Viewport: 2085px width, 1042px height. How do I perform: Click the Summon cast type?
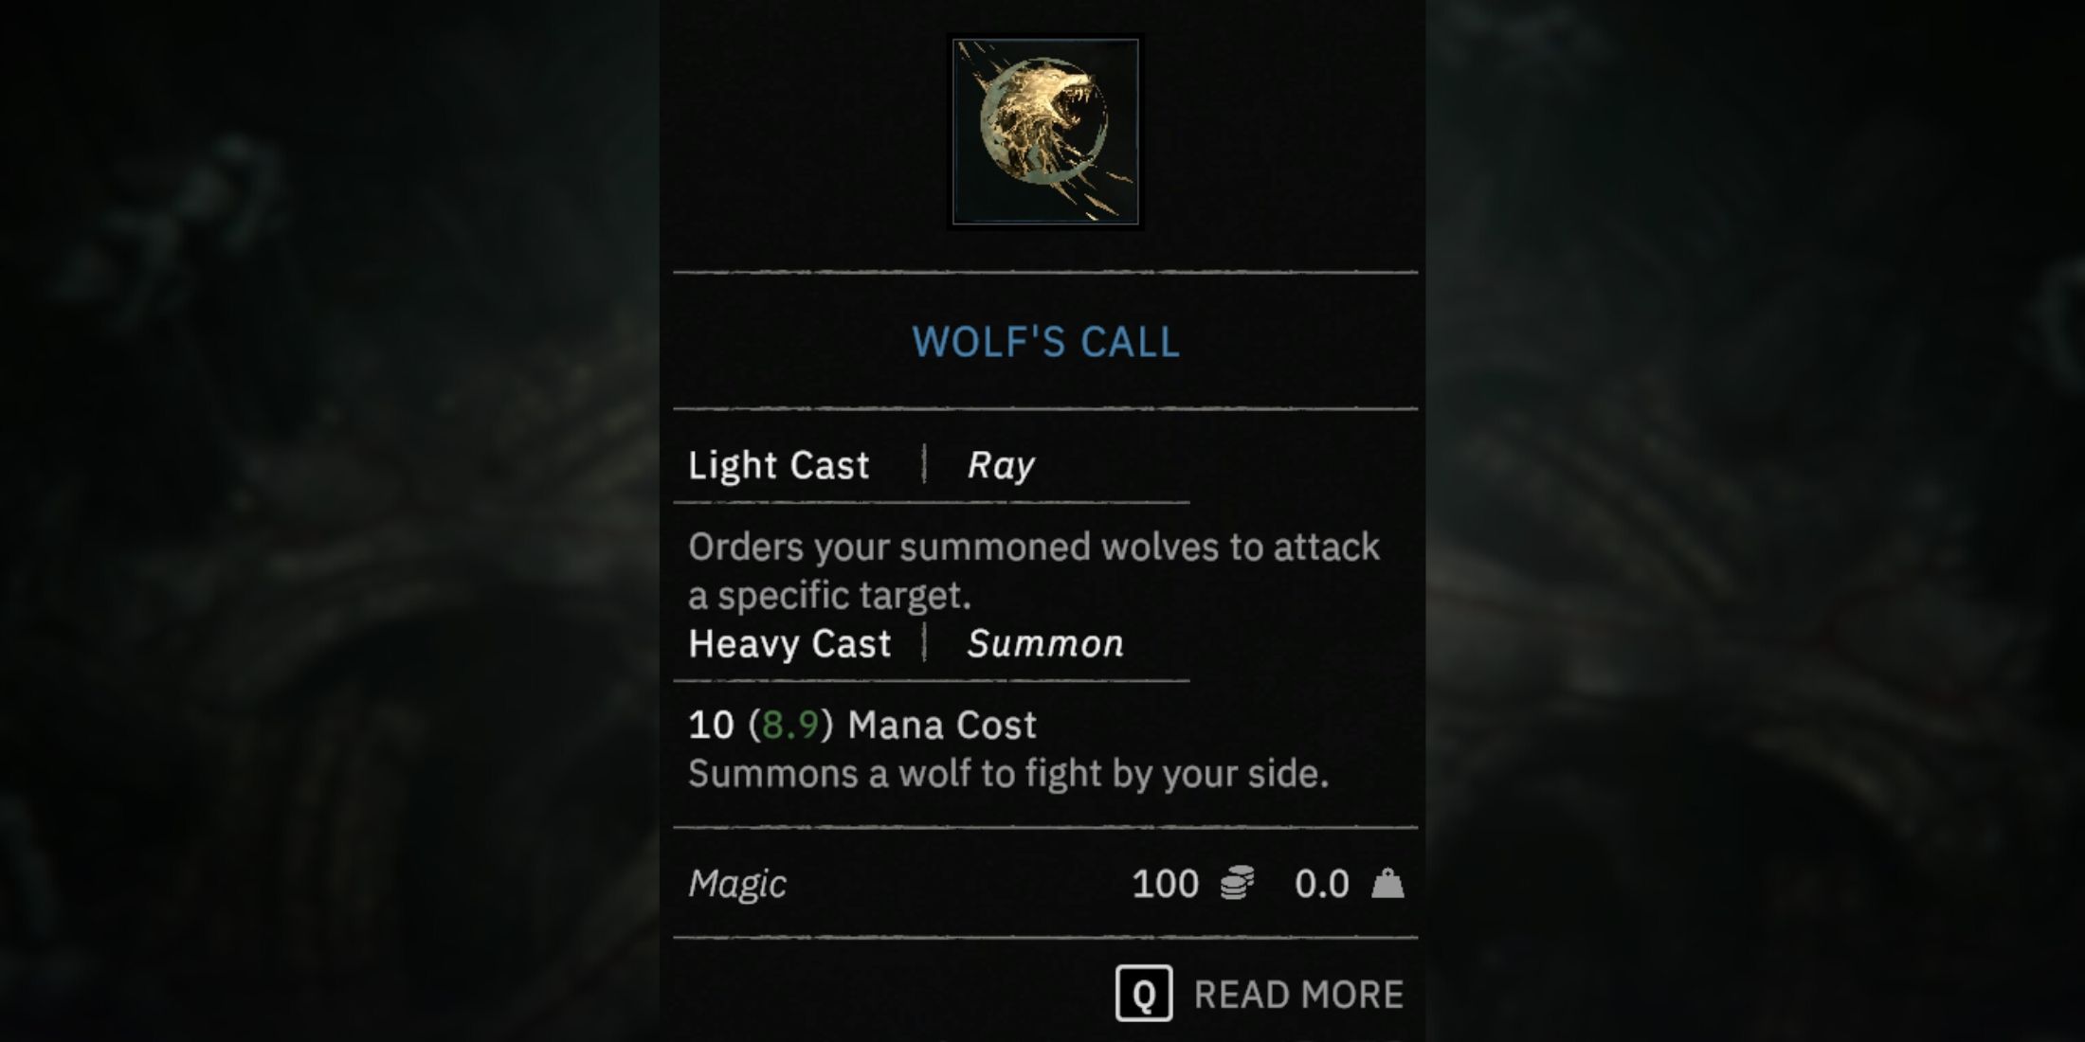[x=1045, y=644]
